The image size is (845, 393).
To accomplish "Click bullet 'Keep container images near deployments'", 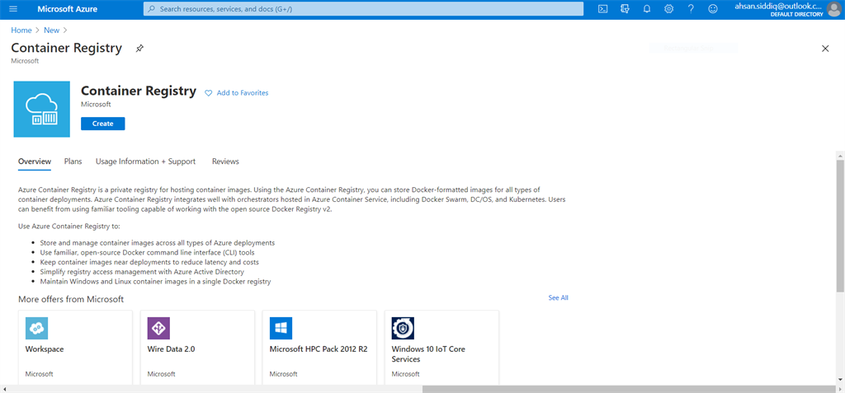I will coord(149,262).
